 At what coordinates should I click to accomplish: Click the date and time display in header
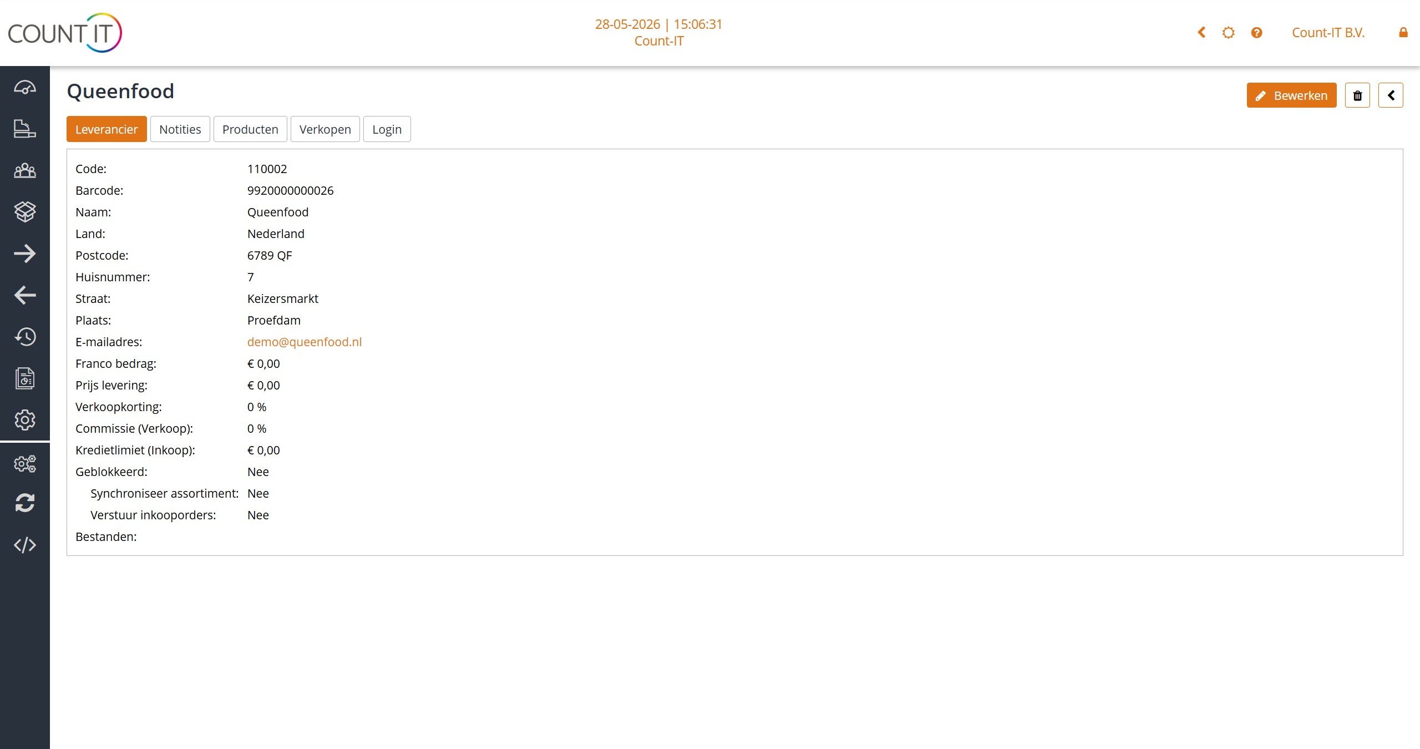(658, 24)
